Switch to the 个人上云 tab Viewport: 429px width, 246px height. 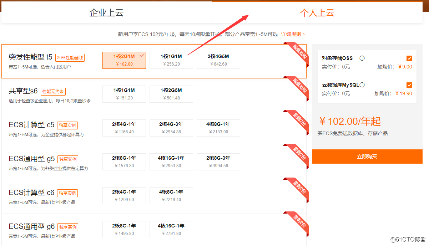pos(317,13)
